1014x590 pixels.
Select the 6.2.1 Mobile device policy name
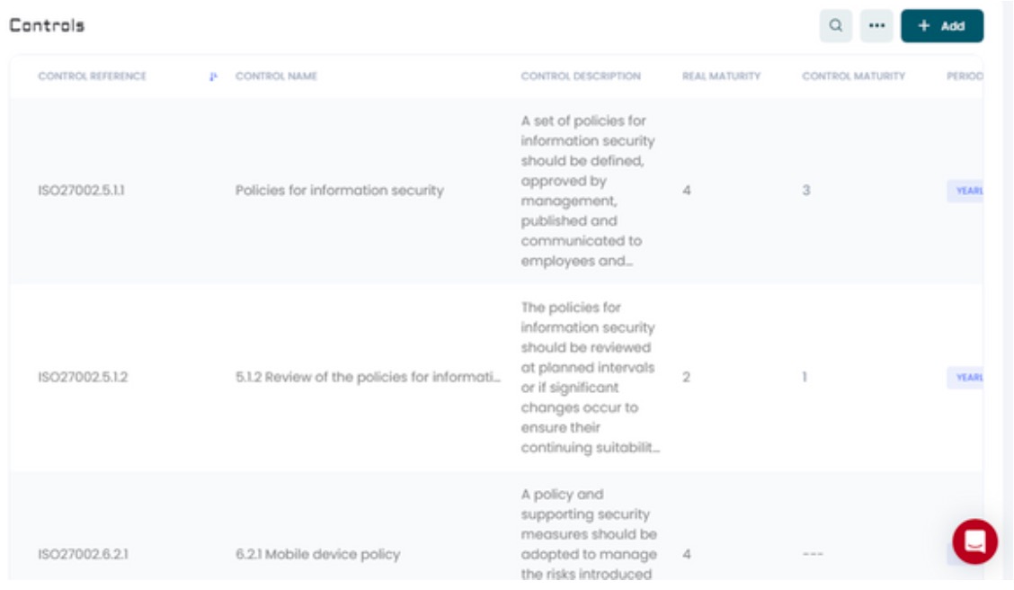[317, 555]
